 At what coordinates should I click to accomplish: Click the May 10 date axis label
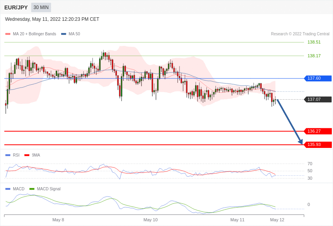[x=150, y=220]
